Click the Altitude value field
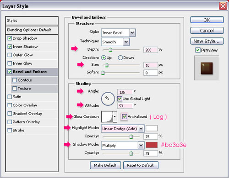This screenshot has width=229, height=178. 125,106
